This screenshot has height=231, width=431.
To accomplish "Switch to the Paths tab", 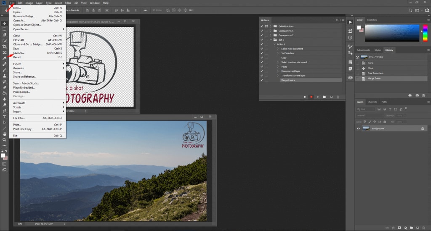I will pos(384,102).
